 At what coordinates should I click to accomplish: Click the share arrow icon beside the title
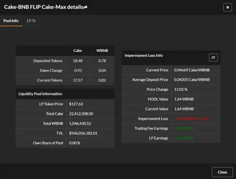(x=85, y=7)
